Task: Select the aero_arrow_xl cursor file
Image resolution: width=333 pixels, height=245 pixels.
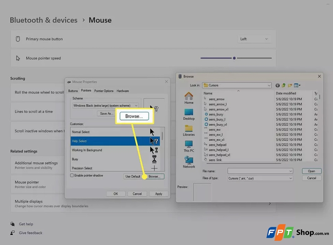Action: click(219, 109)
